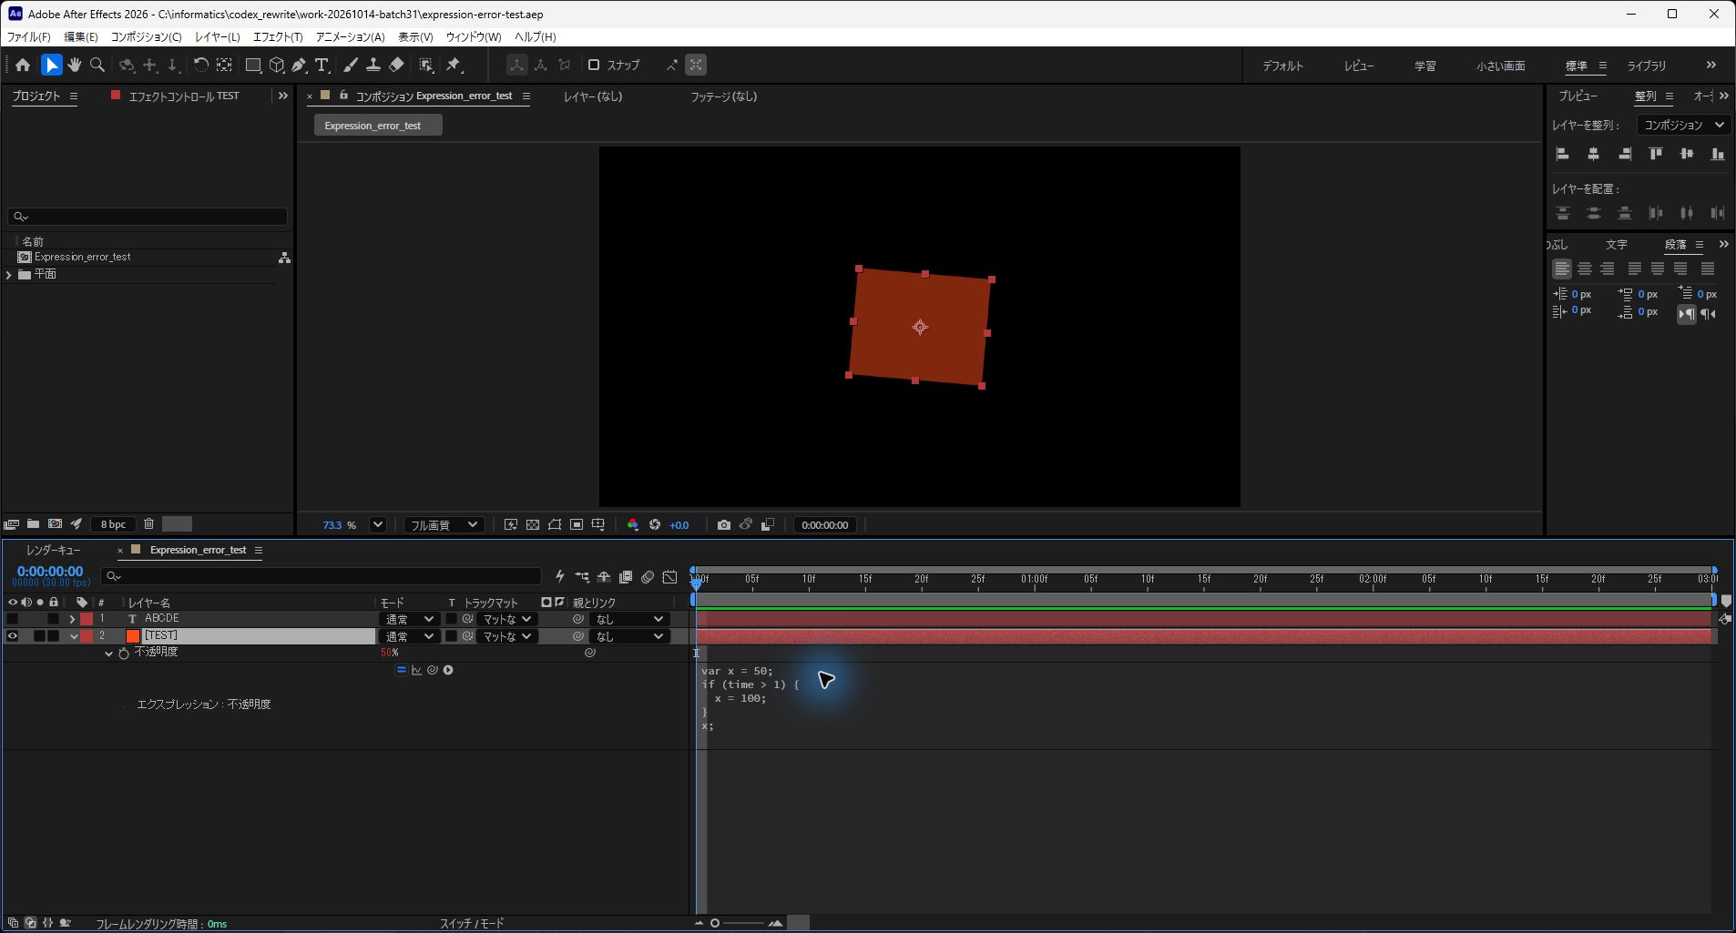Hide the TEST layer with eye toggle
This screenshot has width=1736, height=933.
[12, 636]
